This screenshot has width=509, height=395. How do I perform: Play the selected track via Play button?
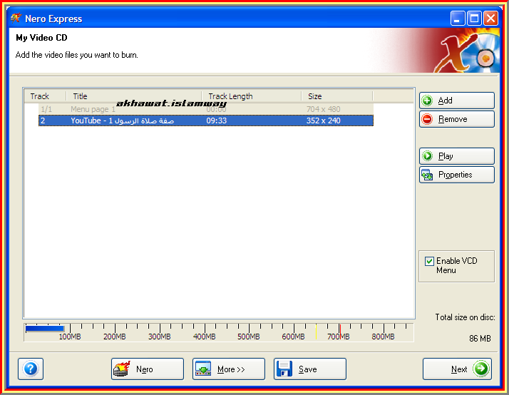pyautogui.click(x=457, y=156)
